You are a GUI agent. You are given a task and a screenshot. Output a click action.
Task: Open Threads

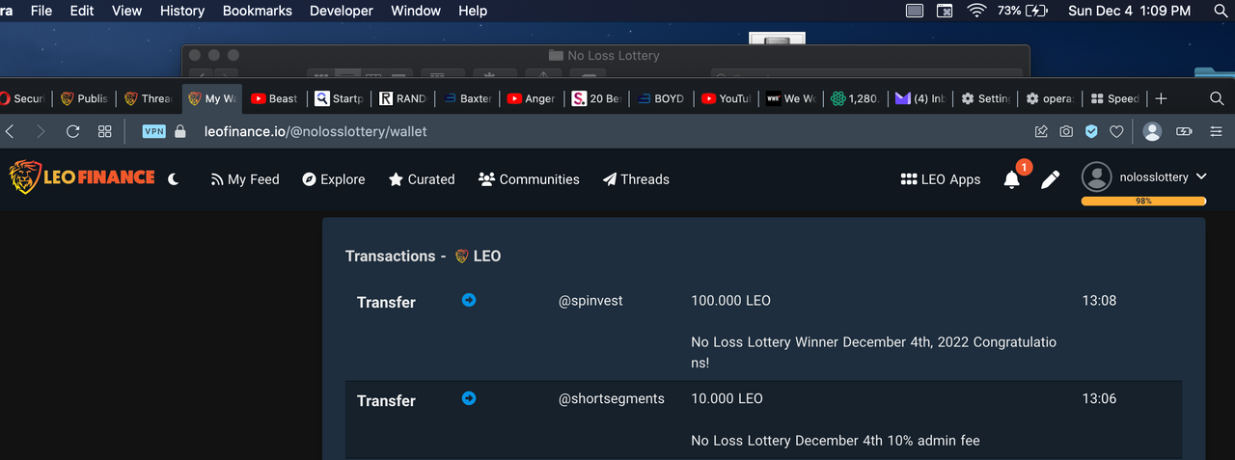[x=636, y=179]
